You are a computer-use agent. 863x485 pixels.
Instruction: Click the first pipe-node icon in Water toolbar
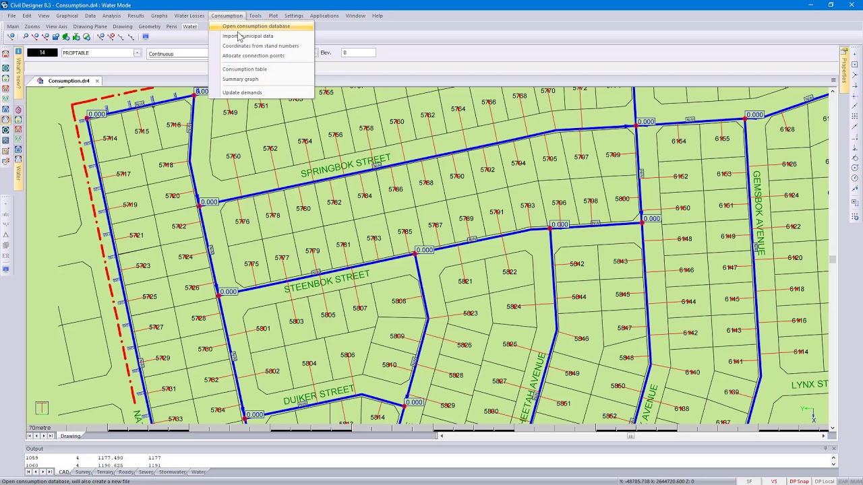point(11,36)
